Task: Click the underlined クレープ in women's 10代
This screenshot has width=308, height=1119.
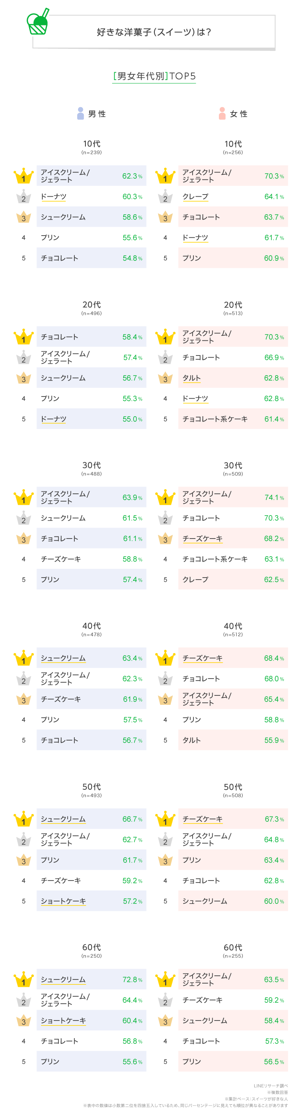Action: [x=195, y=197]
